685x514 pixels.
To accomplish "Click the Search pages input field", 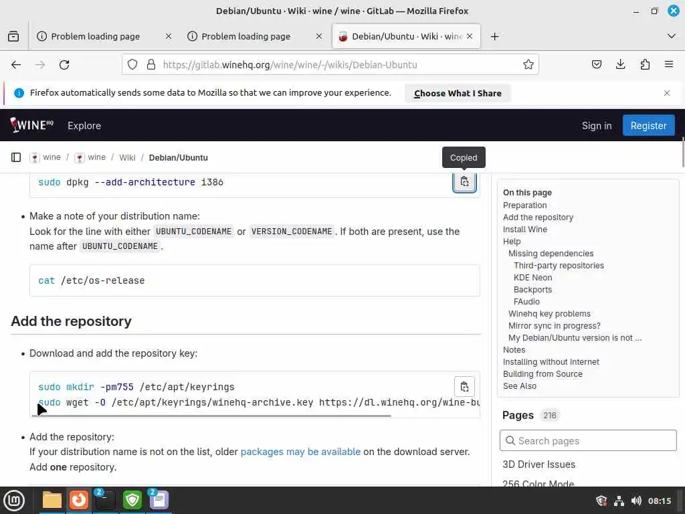I will 588,440.
